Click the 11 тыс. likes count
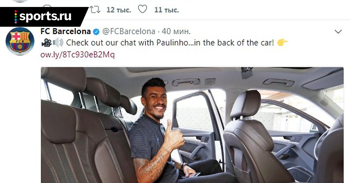This screenshot has width=350, height=183. (167, 10)
